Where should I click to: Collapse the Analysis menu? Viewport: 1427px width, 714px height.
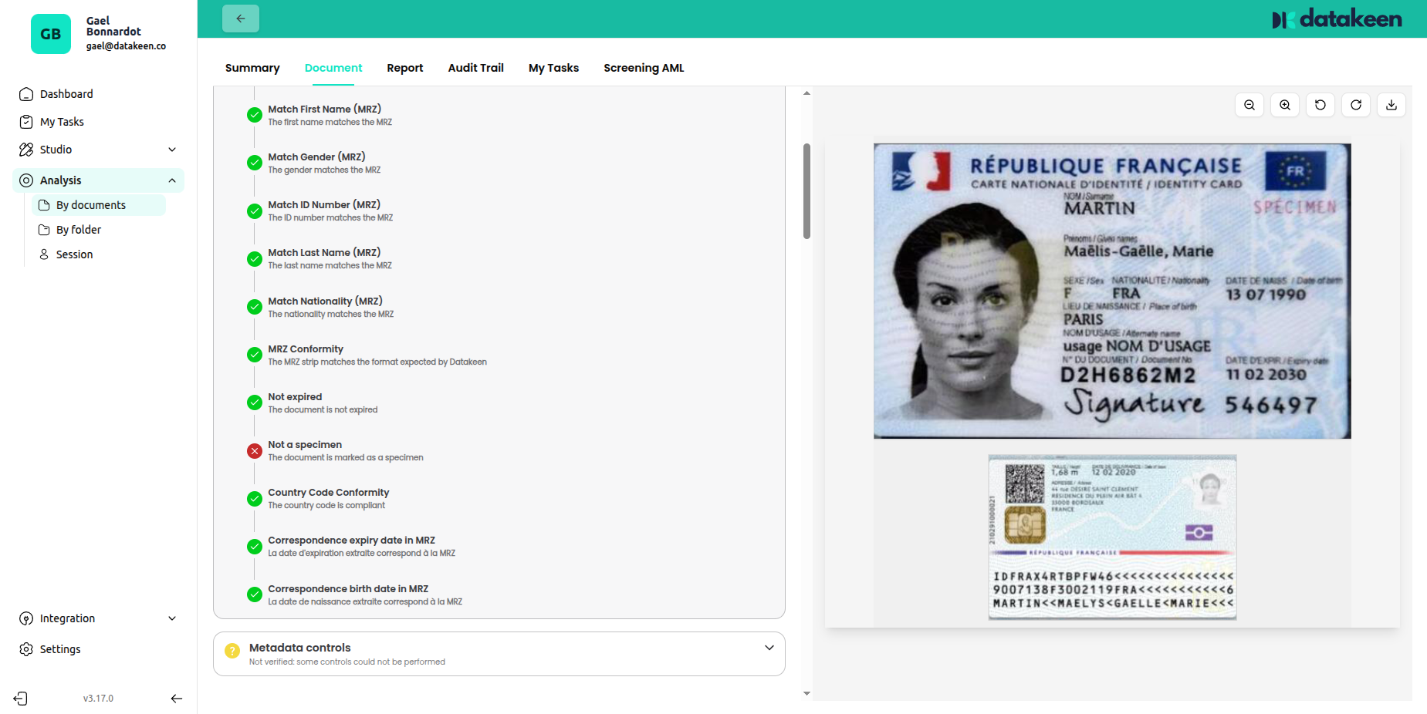click(x=172, y=180)
